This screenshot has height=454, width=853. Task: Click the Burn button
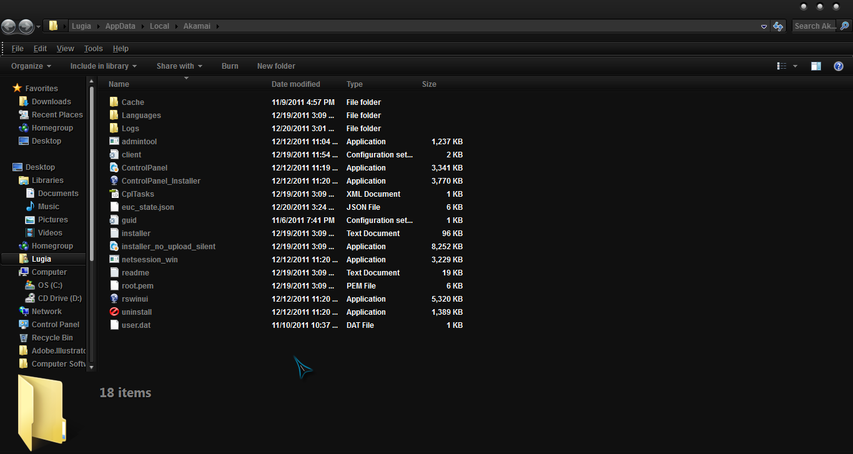[x=230, y=66]
